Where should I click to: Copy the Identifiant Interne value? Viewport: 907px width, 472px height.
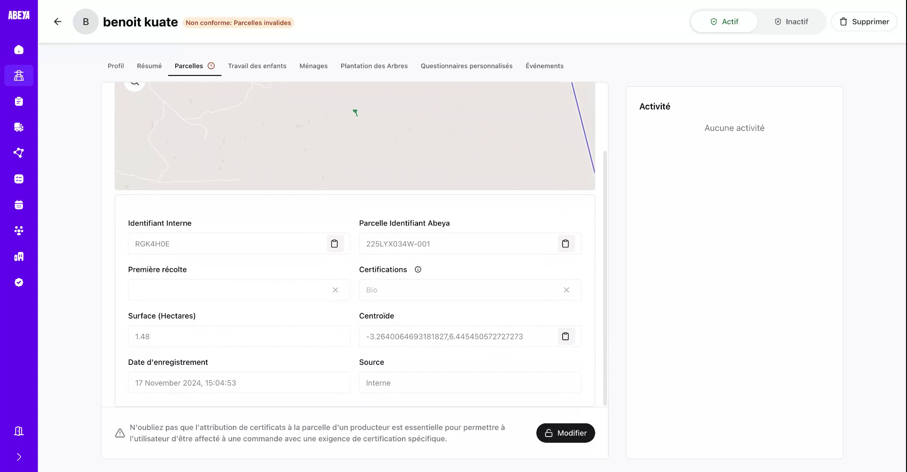click(x=335, y=244)
